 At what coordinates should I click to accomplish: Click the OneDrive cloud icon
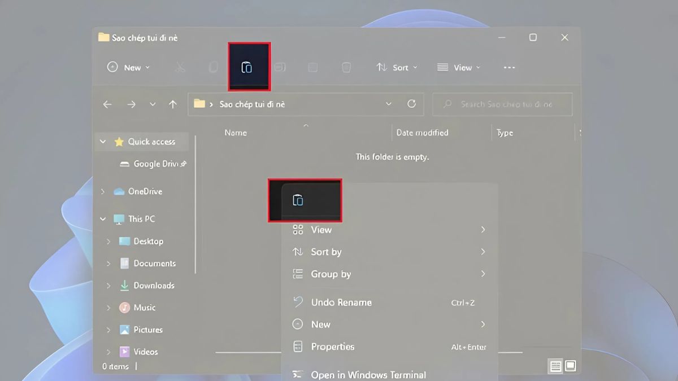tap(119, 191)
